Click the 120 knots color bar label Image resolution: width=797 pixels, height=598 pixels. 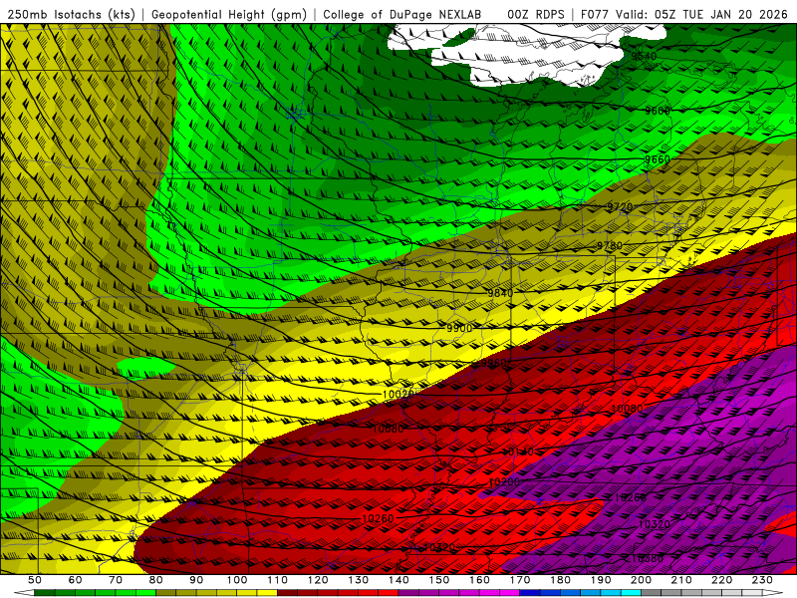pyautogui.click(x=318, y=580)
